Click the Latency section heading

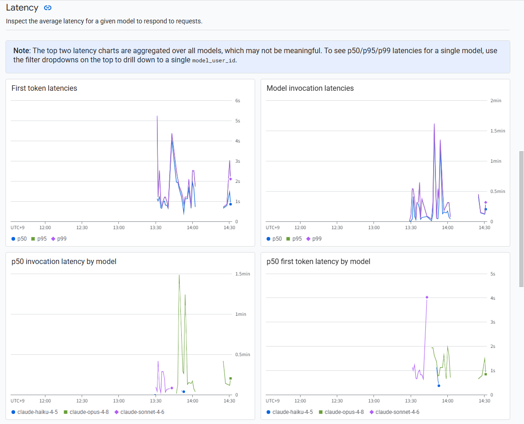pyautogui.click(x=22, y=8)
